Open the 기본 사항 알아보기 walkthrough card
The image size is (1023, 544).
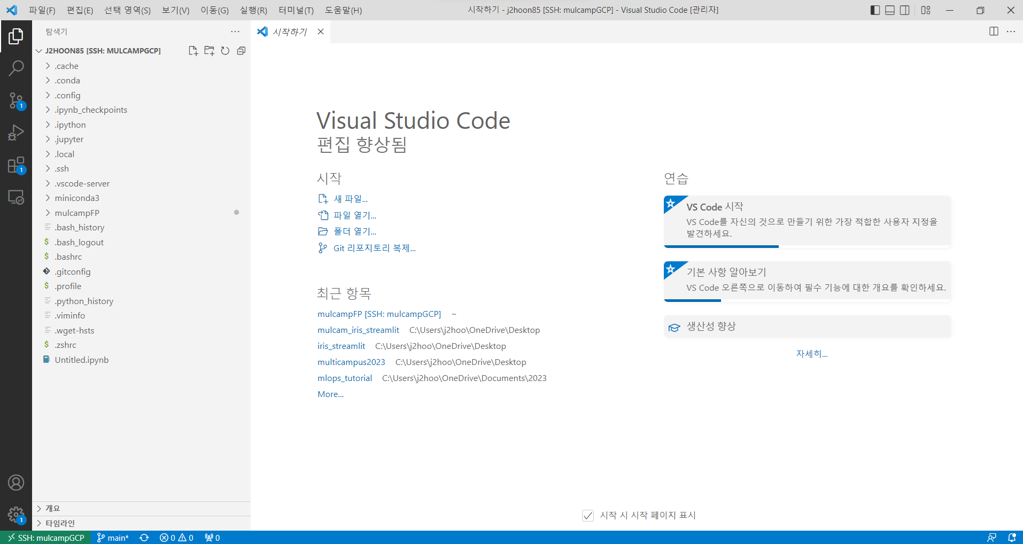[807, 281]
